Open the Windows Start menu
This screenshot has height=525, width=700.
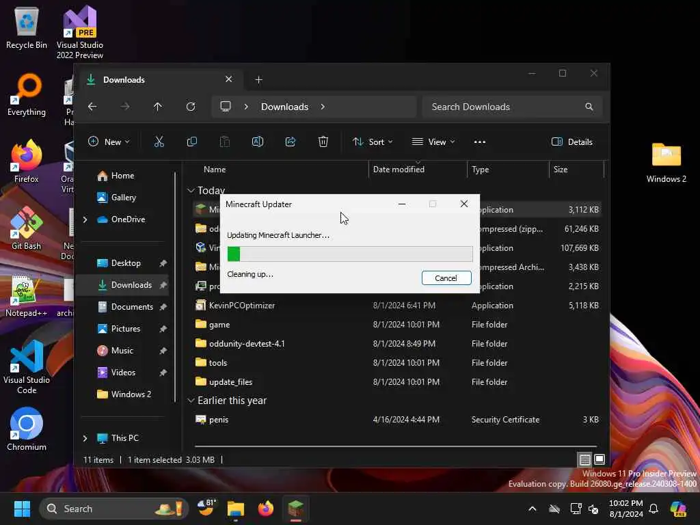[x=22, y=509]
